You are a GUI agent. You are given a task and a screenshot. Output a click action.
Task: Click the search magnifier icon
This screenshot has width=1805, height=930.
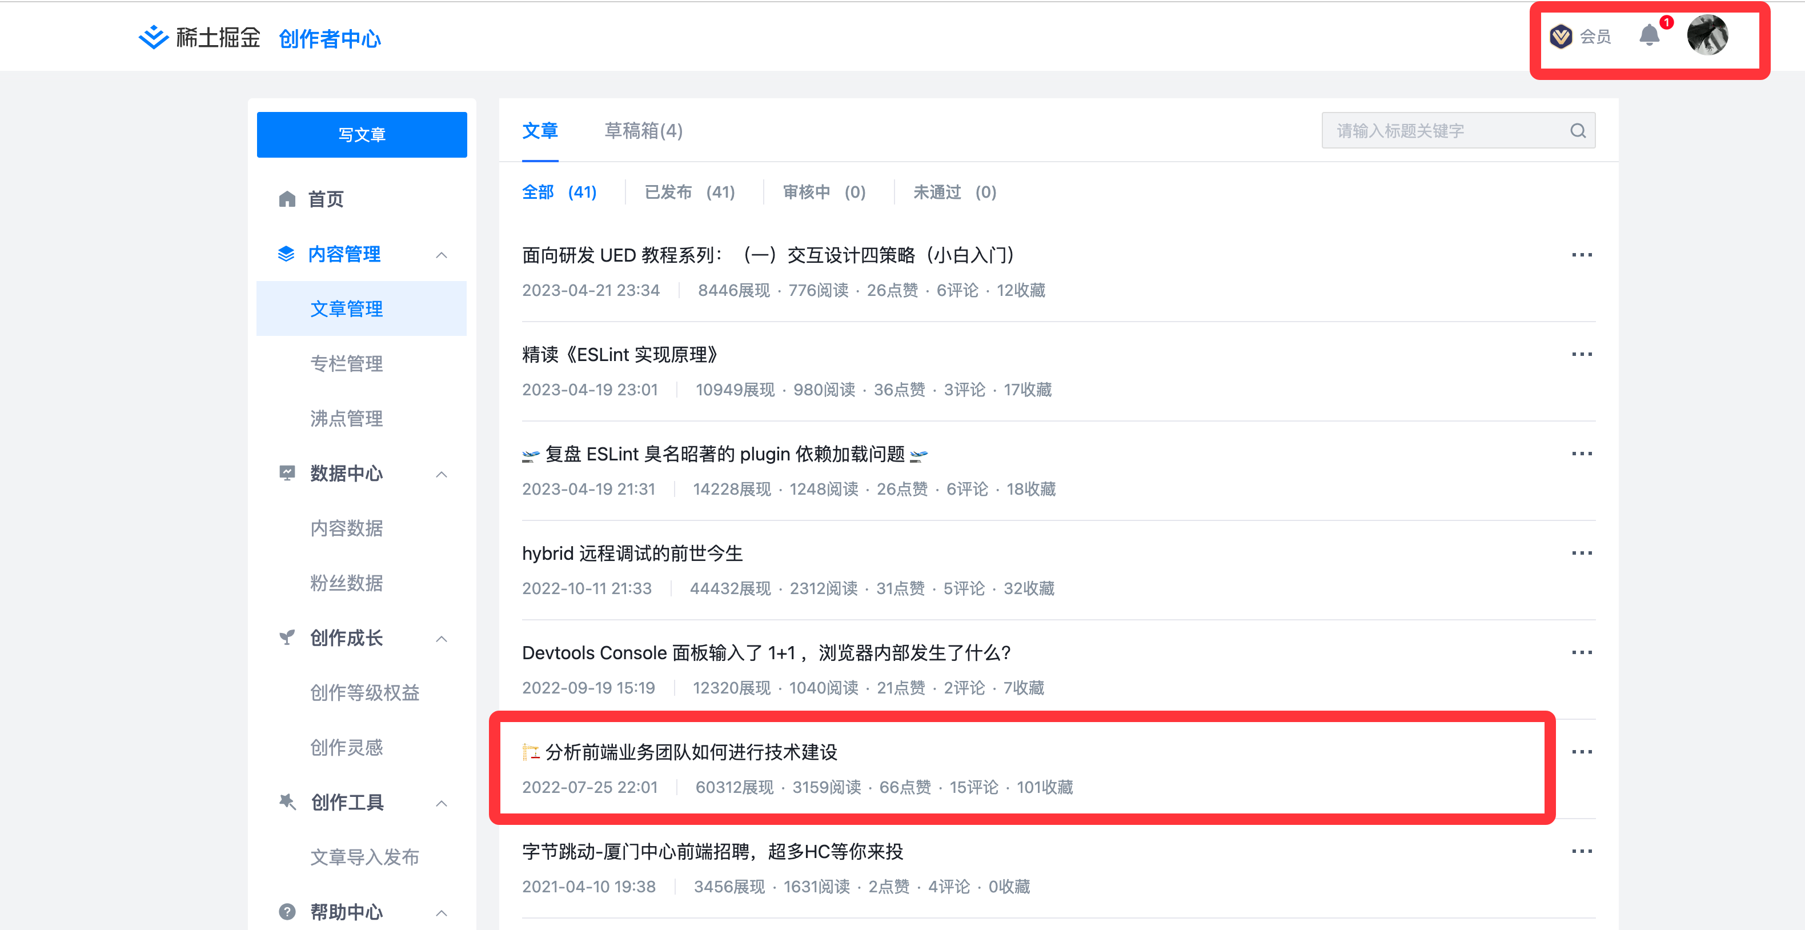[x=1577, y=131]
